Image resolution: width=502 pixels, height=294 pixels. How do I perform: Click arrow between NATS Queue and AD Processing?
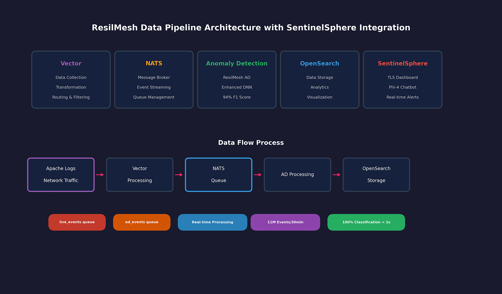pos(258,175)
